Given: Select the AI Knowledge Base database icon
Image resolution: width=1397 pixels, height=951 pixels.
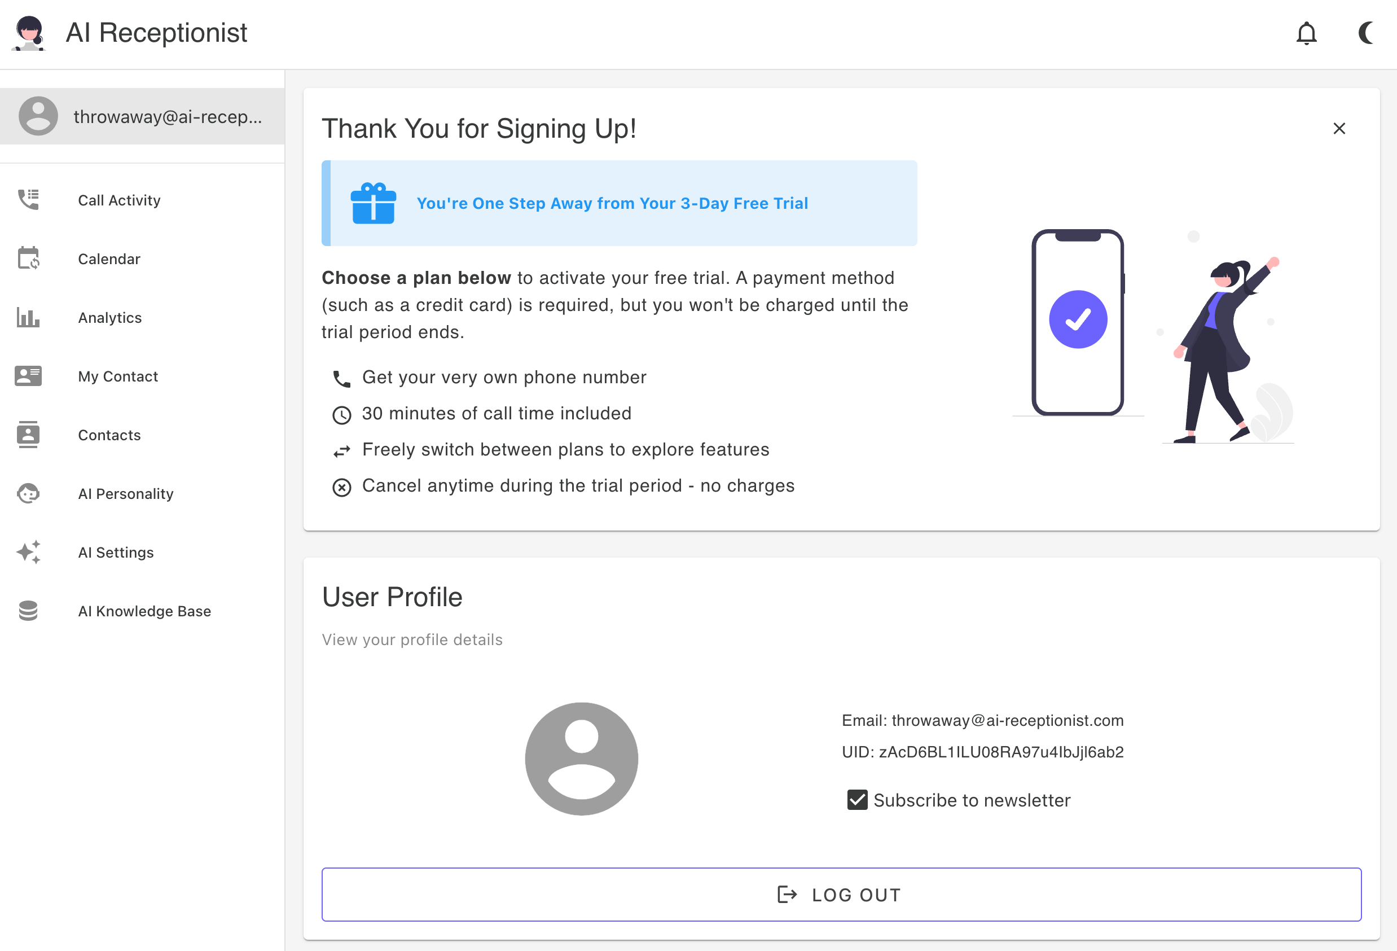Looking at the screenshot, I should (x=28, y=610).
